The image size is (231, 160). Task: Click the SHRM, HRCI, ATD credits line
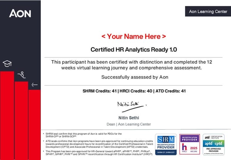tap(134, 91)
